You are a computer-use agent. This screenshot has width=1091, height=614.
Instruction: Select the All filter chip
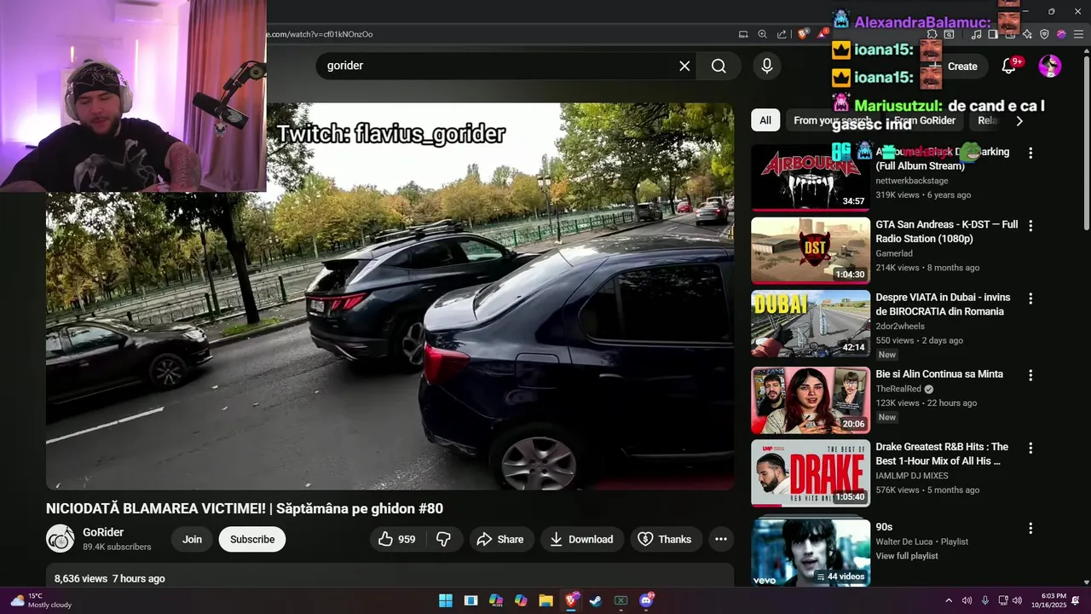(x=765, y=120)
